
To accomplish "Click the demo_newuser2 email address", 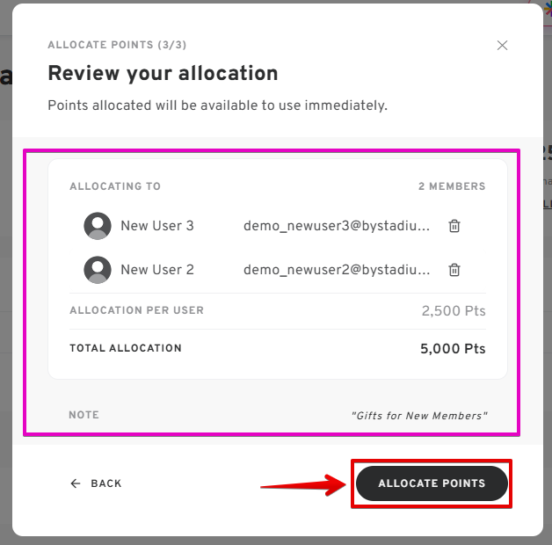I will tap(337, 270).
